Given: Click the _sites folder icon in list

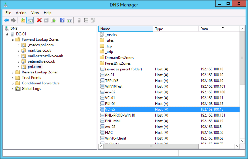Looking at the screenshot, I should pos(102,40).
